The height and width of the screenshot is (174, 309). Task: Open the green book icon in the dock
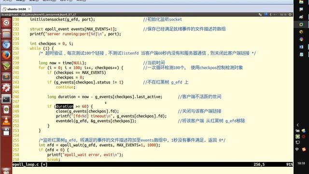6,66
